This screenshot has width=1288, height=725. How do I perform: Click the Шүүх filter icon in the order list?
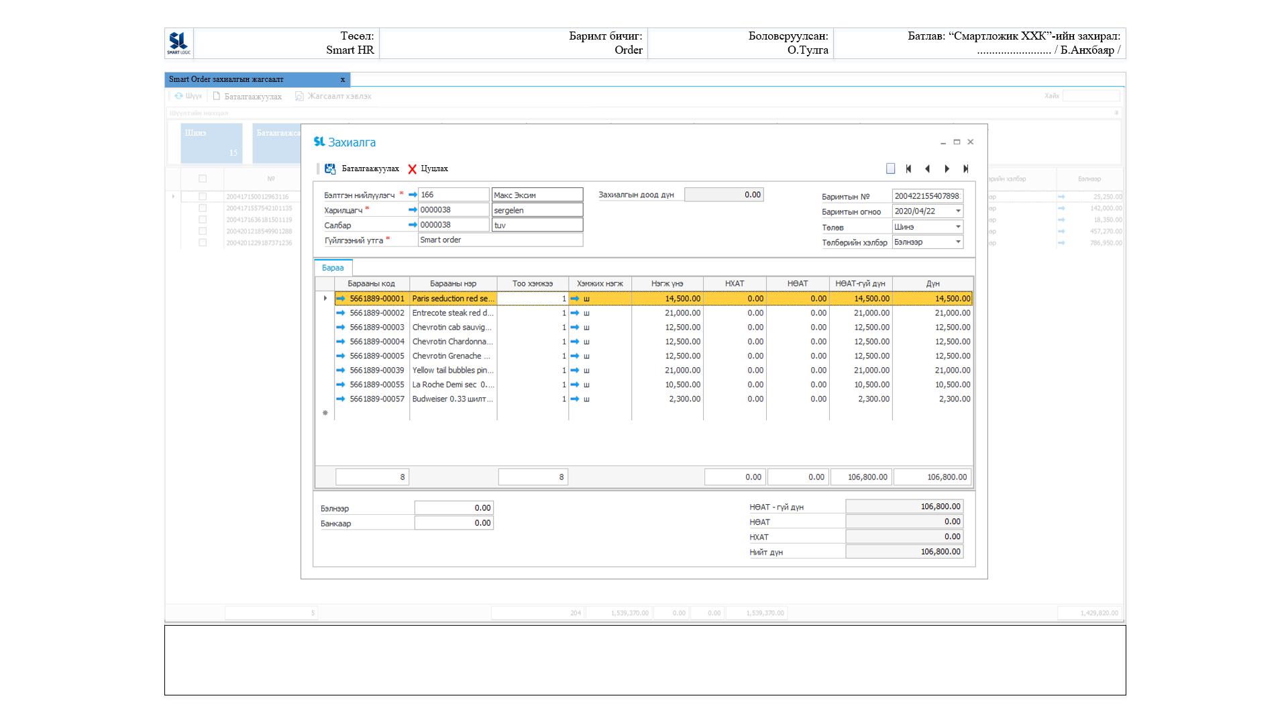tap(178, 96)
